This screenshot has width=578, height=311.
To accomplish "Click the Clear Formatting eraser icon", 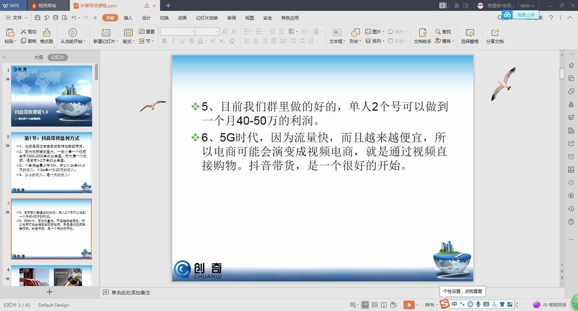I will pos(232,41).
